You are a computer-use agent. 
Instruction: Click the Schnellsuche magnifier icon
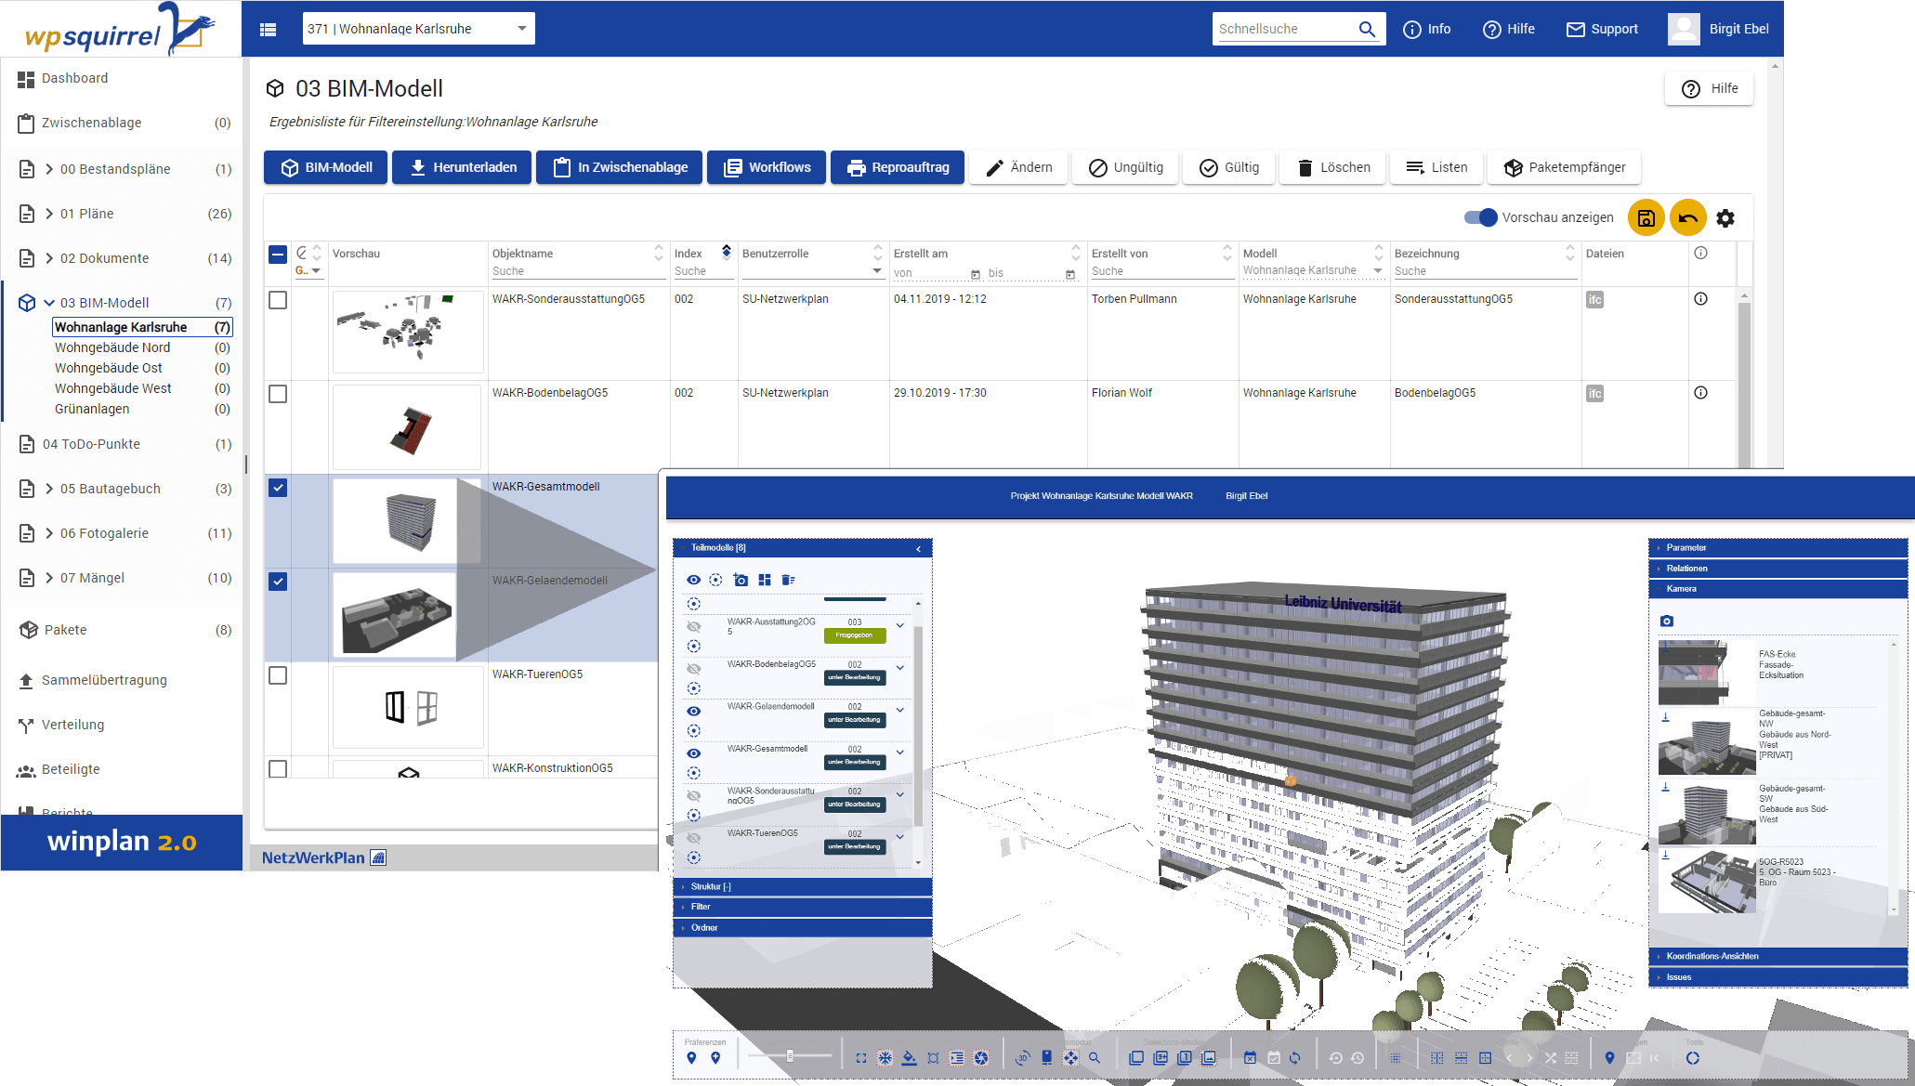pos(1367,29)
